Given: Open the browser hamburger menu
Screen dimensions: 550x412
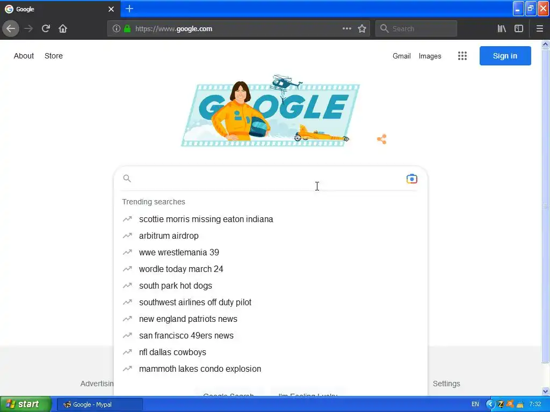Looking at the screenshot, I should point(539,28).
